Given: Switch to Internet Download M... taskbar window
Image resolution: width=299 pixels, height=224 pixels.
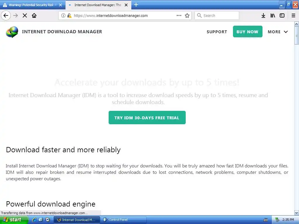Looking at the screenshot, I should pyautogui.click(x=77, y=220).
